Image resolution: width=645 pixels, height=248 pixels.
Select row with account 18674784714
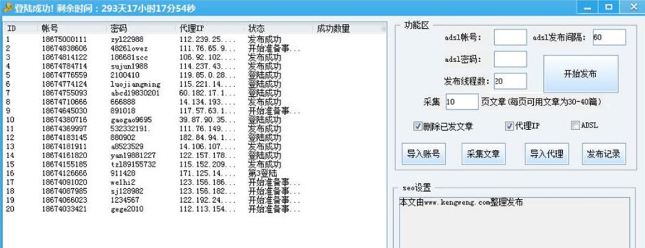click(x=195, y=66)
